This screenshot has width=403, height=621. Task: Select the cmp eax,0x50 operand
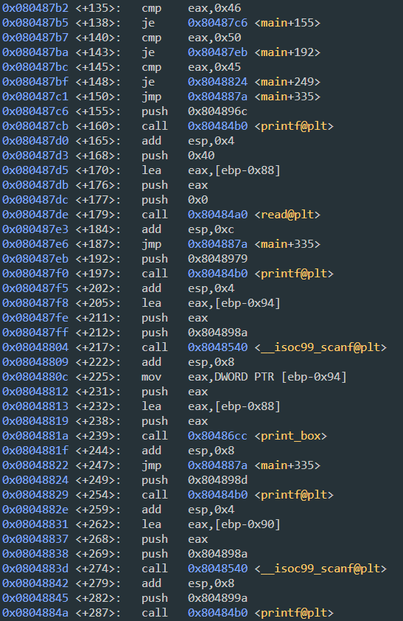[214, 38]
